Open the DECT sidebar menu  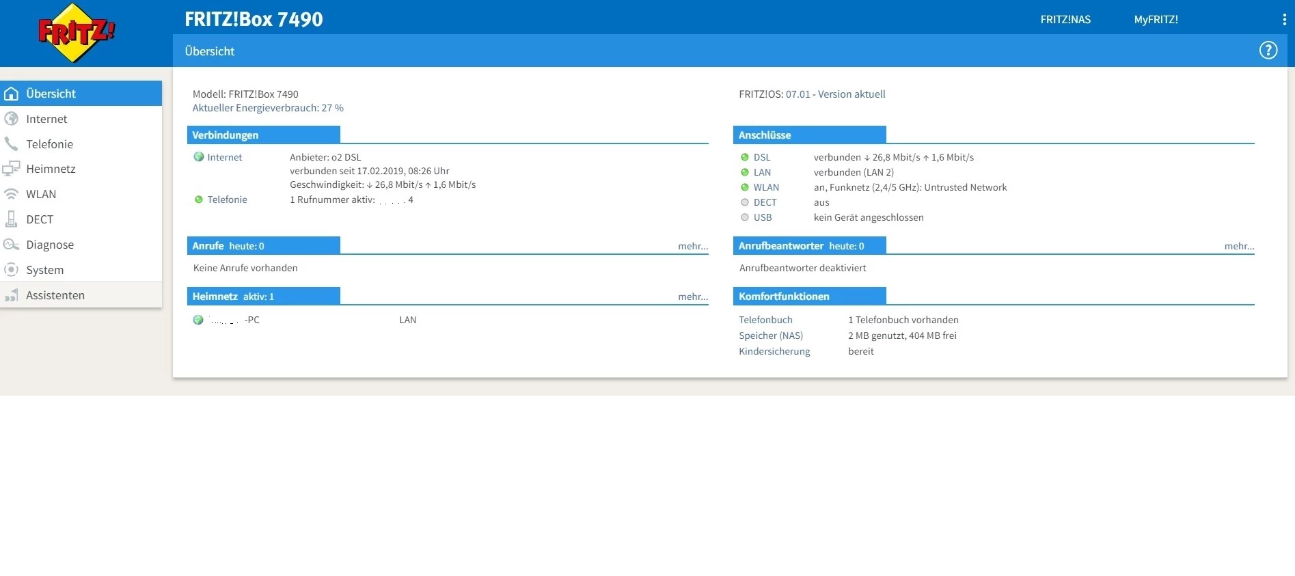point(81,219)
